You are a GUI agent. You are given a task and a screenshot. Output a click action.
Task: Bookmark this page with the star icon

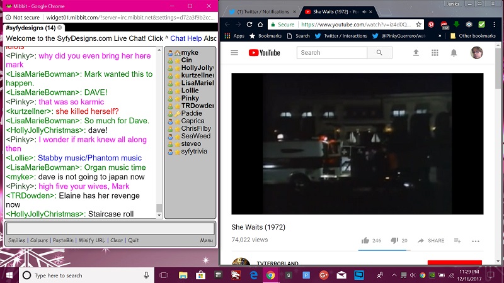[x=418, y=25]
